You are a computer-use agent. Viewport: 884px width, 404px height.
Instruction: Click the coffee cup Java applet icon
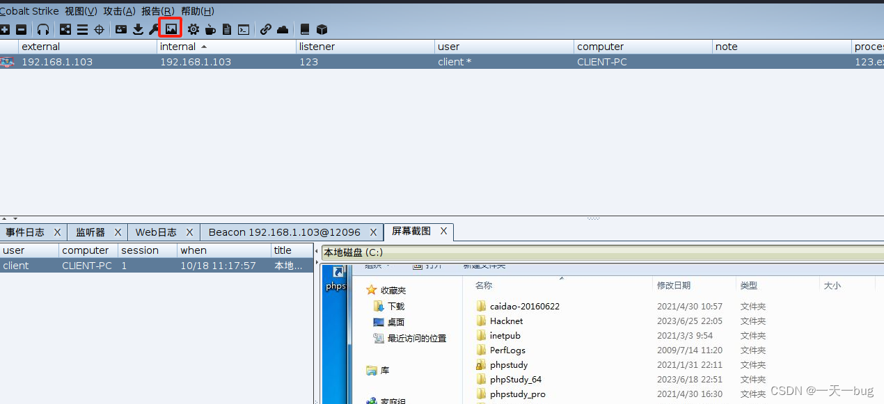point(210,29)
